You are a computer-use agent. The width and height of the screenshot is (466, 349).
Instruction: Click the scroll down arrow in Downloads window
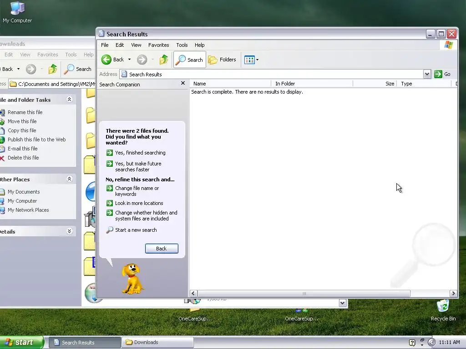point(342,303)
